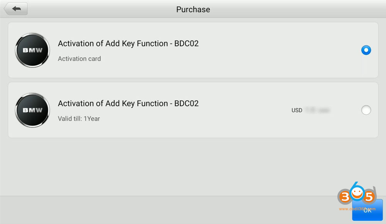This screenshot has width=386, height=224.
Task: Click the Purchase page title
Action: [193, 9]
